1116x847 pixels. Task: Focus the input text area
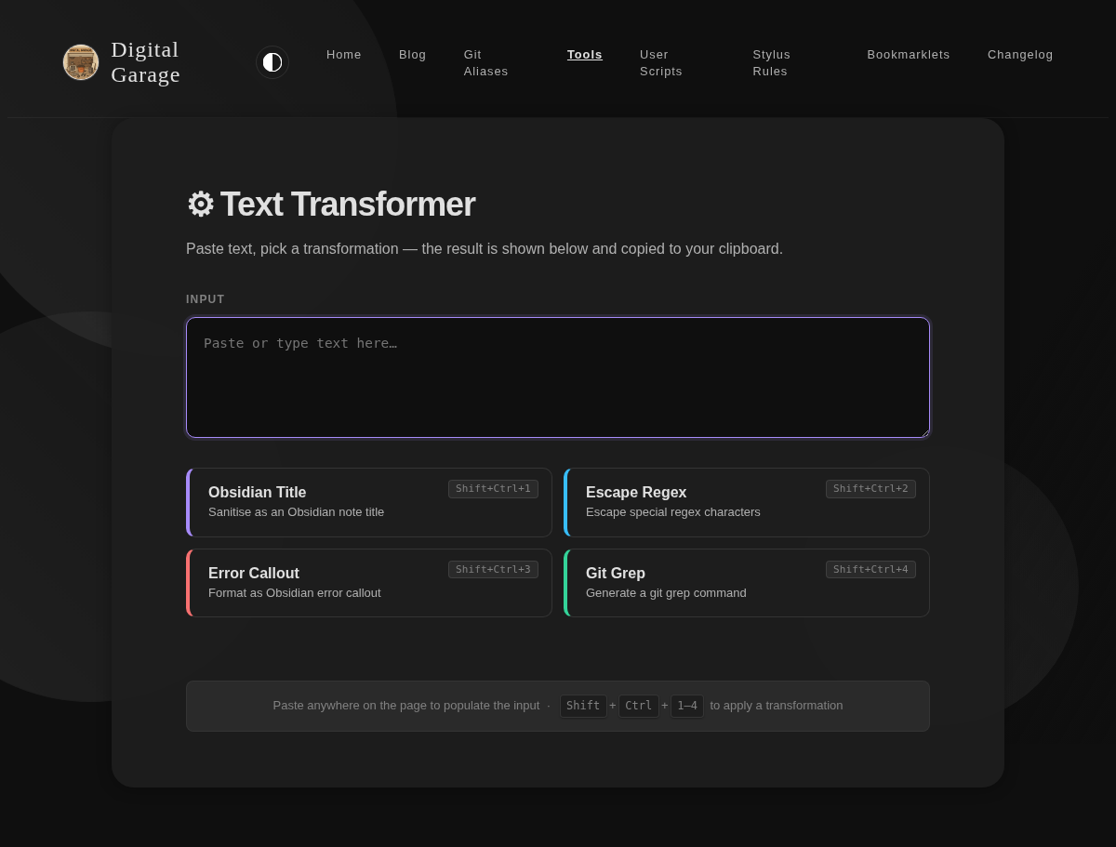pos(558,377)
